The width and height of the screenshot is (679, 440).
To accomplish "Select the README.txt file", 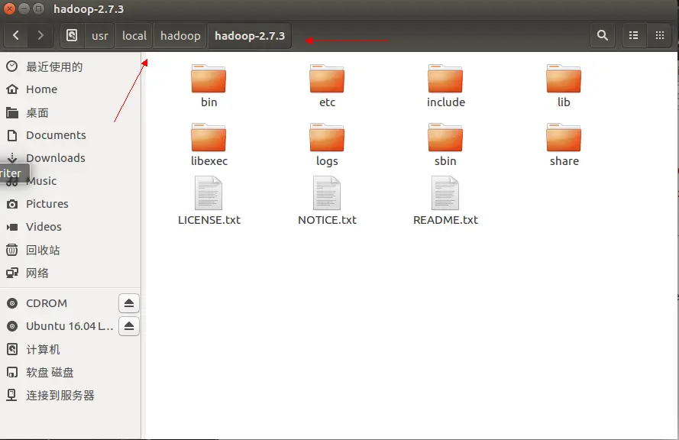I will coord(445,200).
